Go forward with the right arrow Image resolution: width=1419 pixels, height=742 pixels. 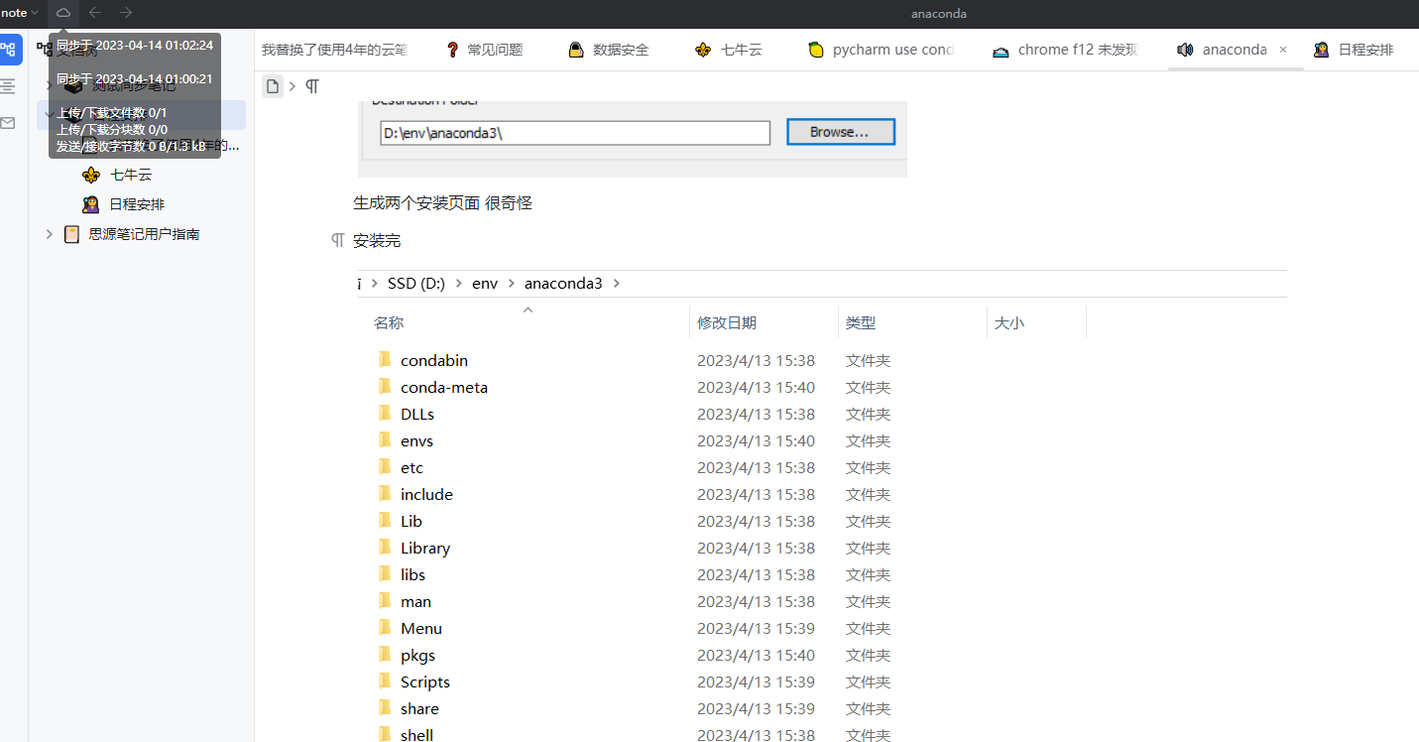tap(126, 13)
